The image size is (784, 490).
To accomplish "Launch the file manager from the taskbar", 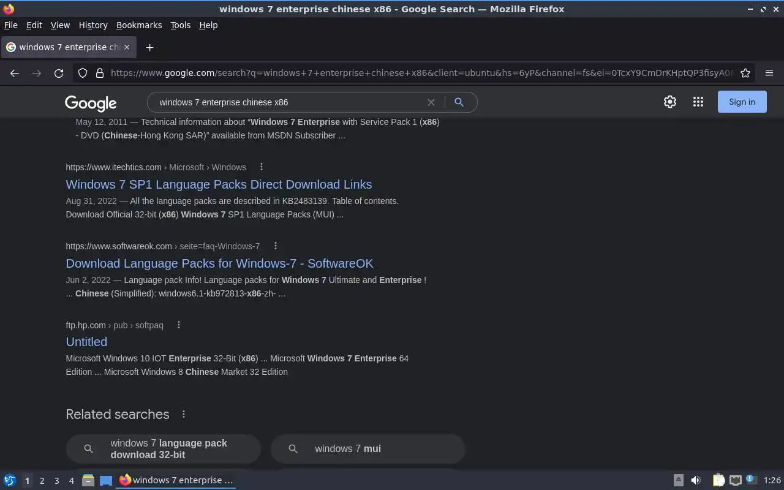I will click(x=88, y=480).
